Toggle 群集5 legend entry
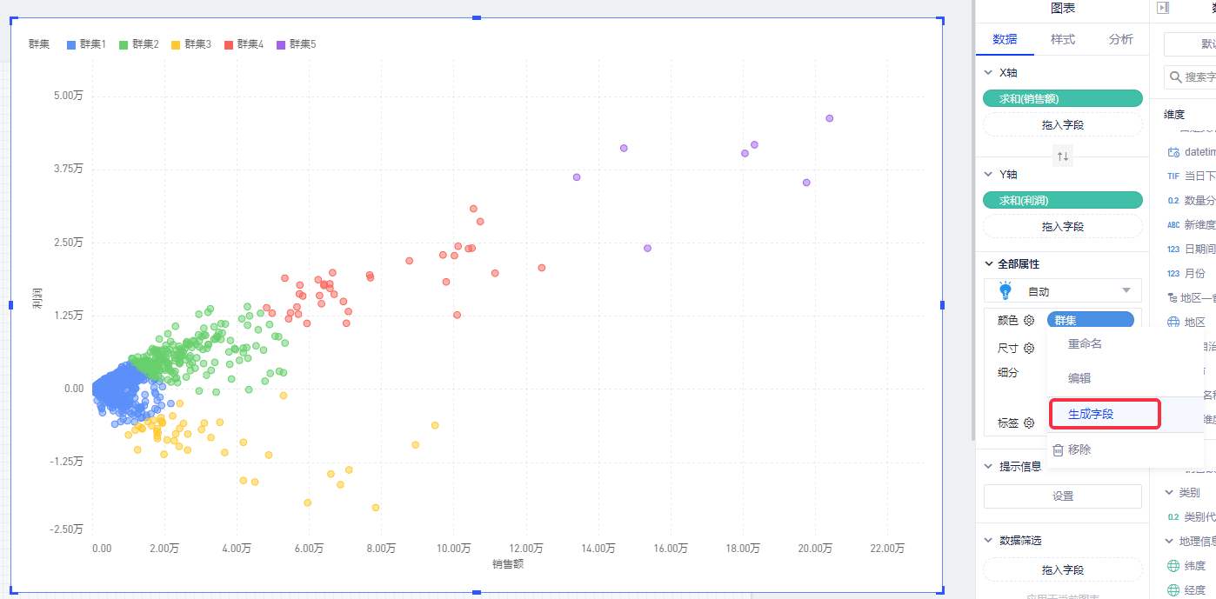The image size is (1216, 599). point(297,44)
